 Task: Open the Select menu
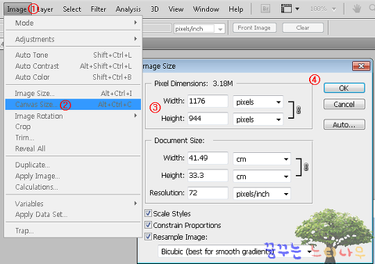(x=72, y=9)
